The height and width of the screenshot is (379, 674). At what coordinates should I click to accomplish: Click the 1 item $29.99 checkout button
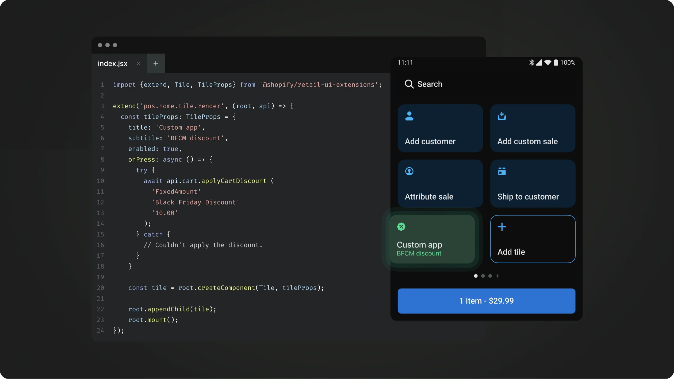click(x=487, y=301)
